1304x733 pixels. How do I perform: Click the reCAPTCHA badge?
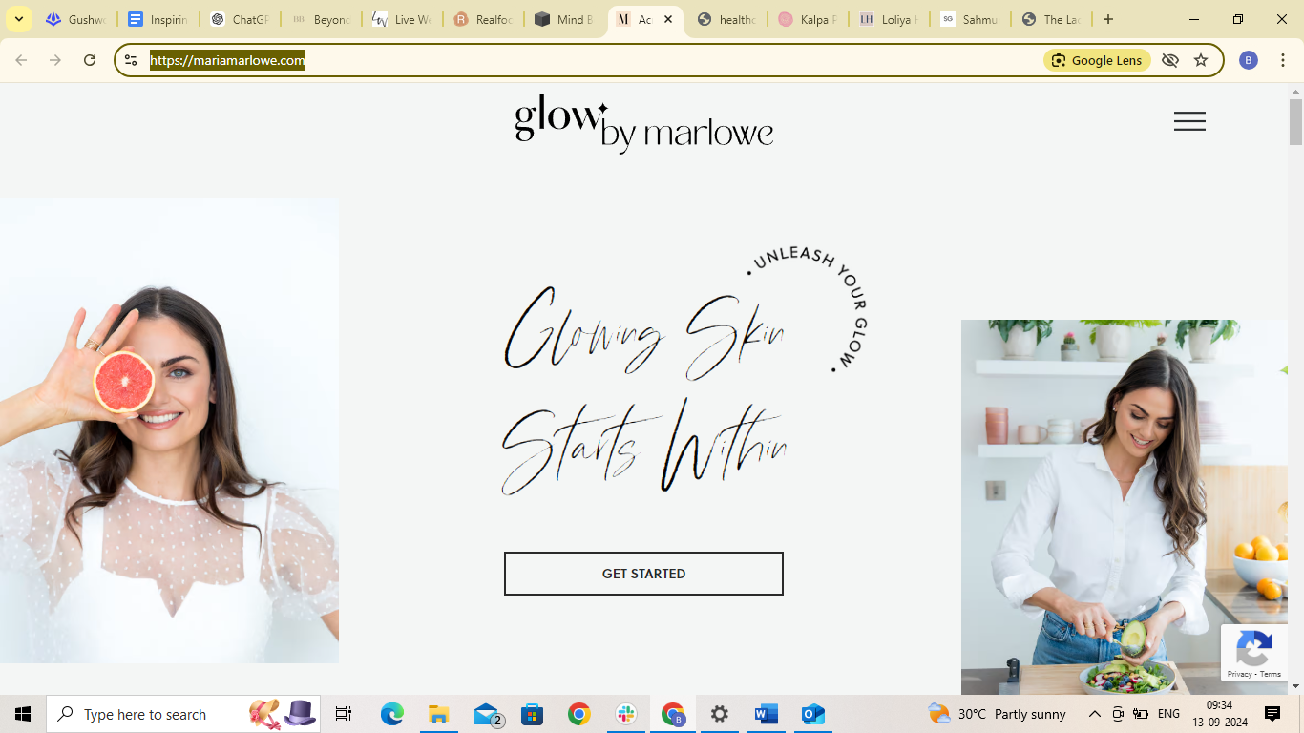click(x=1253, y=653)
